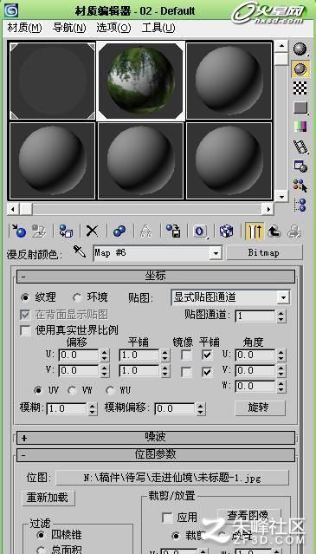Click the checkered Background icon
Image resolution: width=316 pixels, height=554 pixels.
point(300,88)
